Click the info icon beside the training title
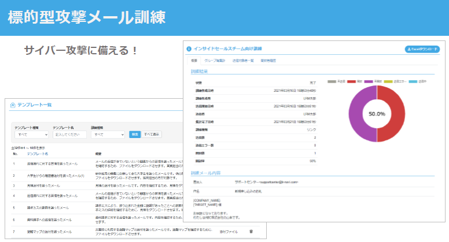This screenshot has width=449, height=242. (188, 50)
